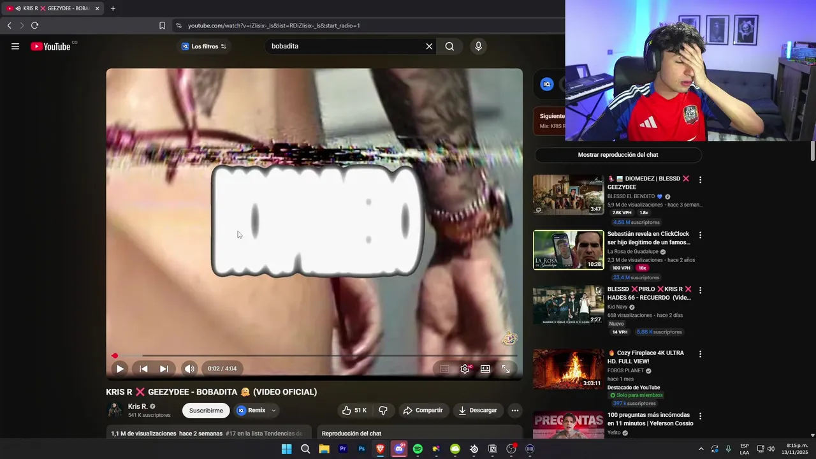Open the video description box
The width and height of the screenshot is (816, 459).
(209, 432)
